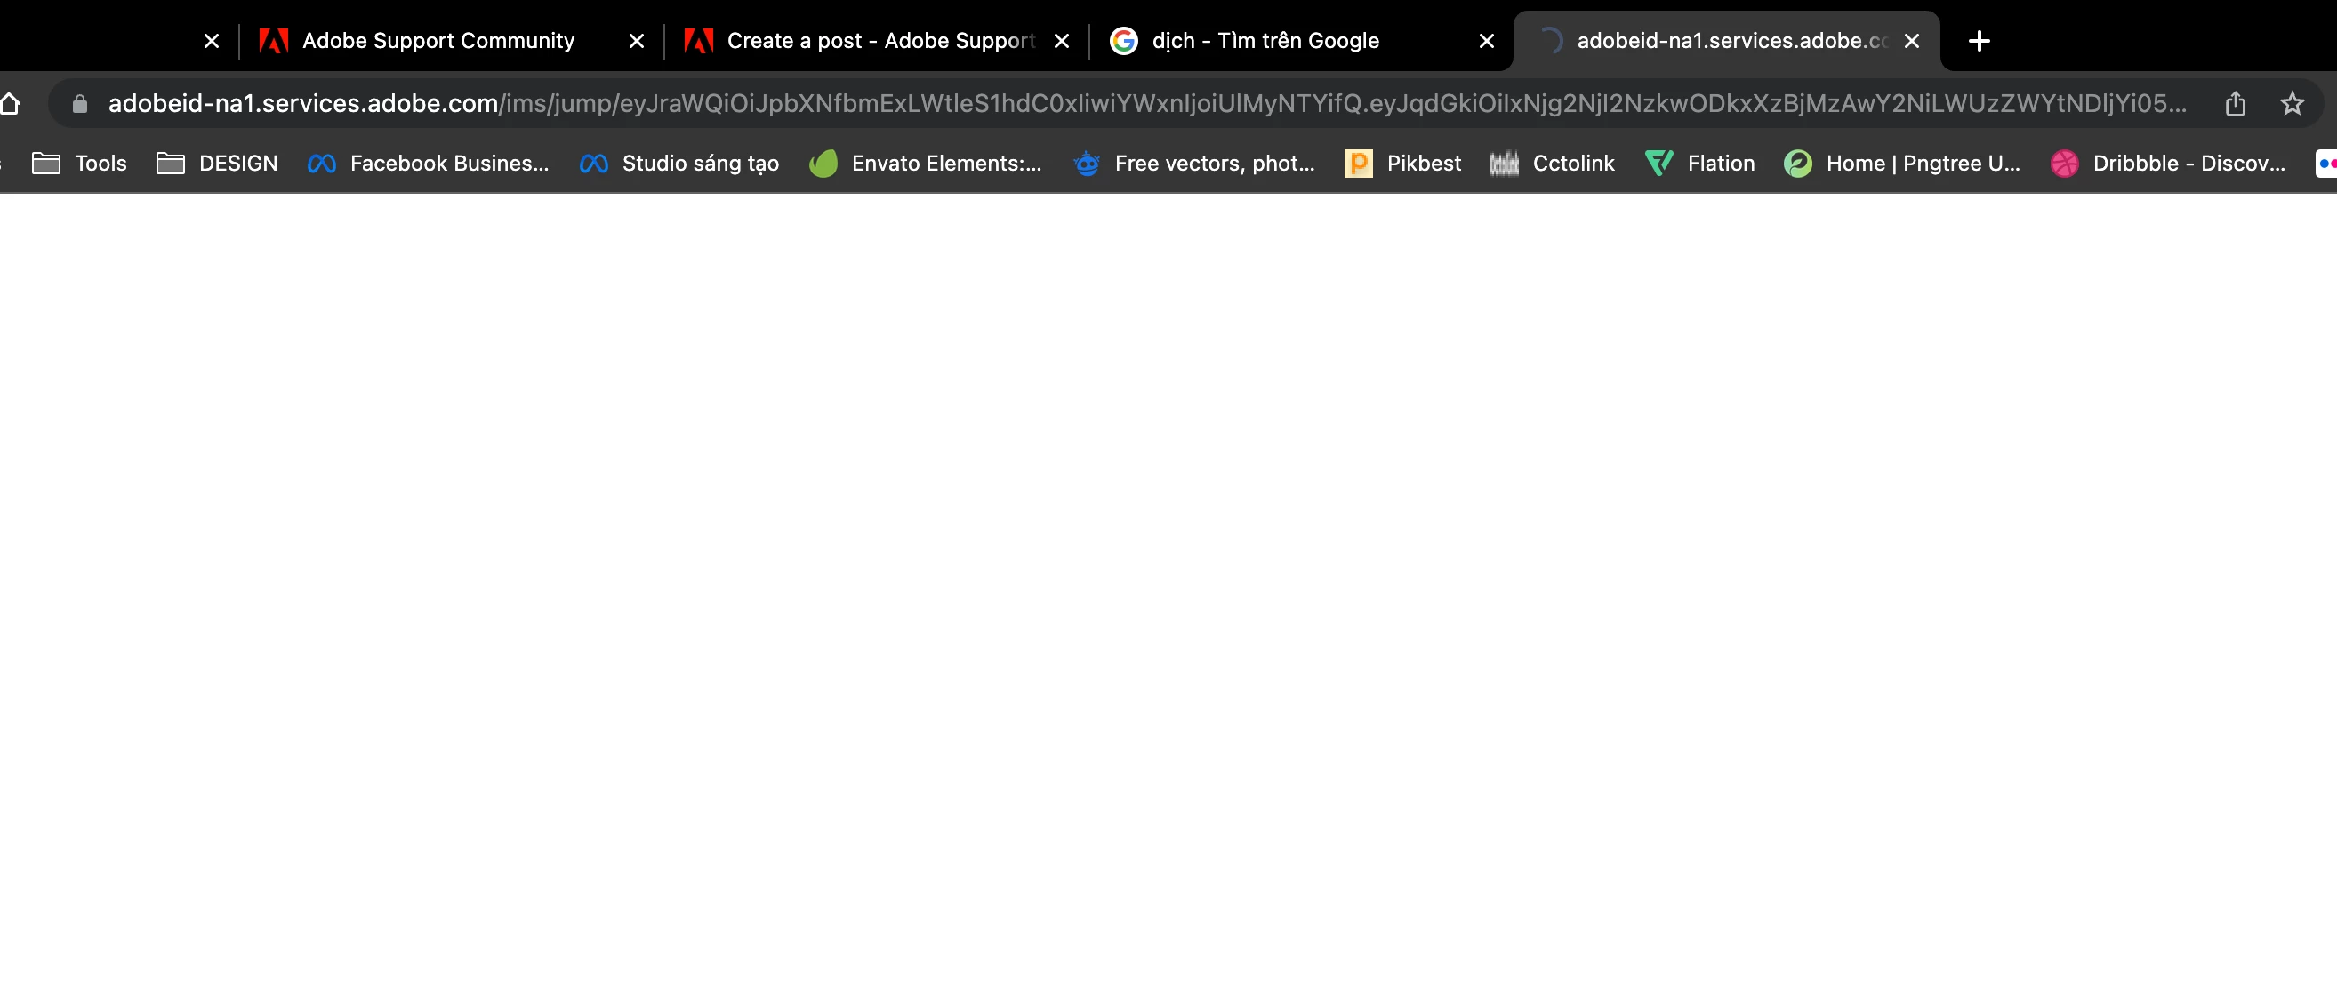Switch to the Google search tab
The image size is (2337, 990).
point(1265,41)
